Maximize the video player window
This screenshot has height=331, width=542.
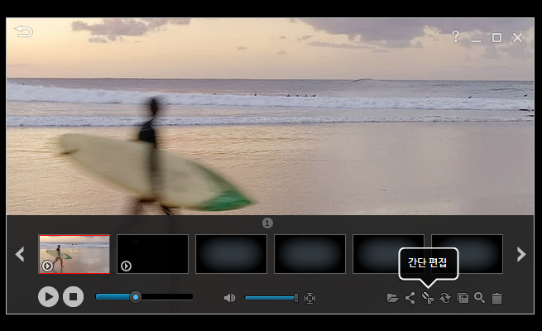(496, 37)
